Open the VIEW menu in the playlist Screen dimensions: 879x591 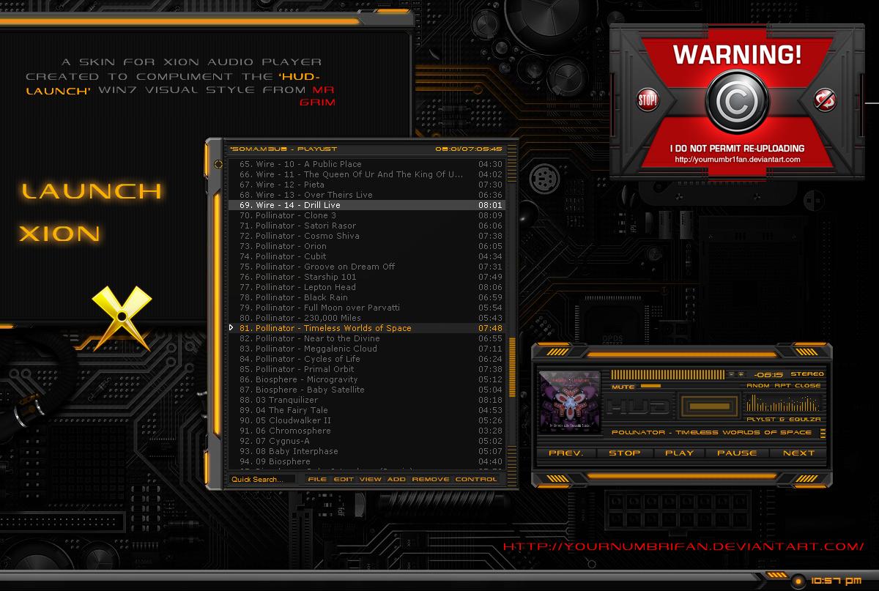371,479
